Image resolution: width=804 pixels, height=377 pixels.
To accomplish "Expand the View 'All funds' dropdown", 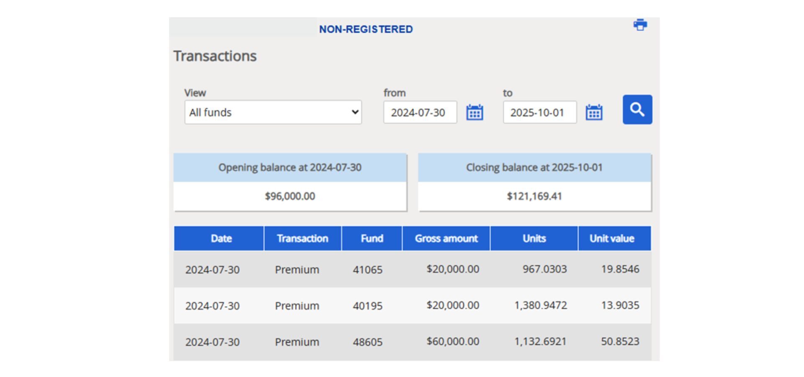I will pyautogui.click(x=273, y=112).
